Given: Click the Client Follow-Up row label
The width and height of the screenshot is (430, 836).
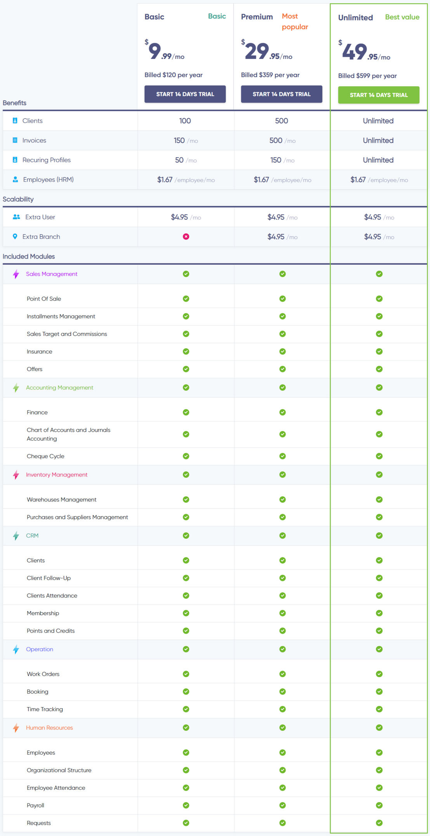Looking at the screenshot, I should click(49, 578).
